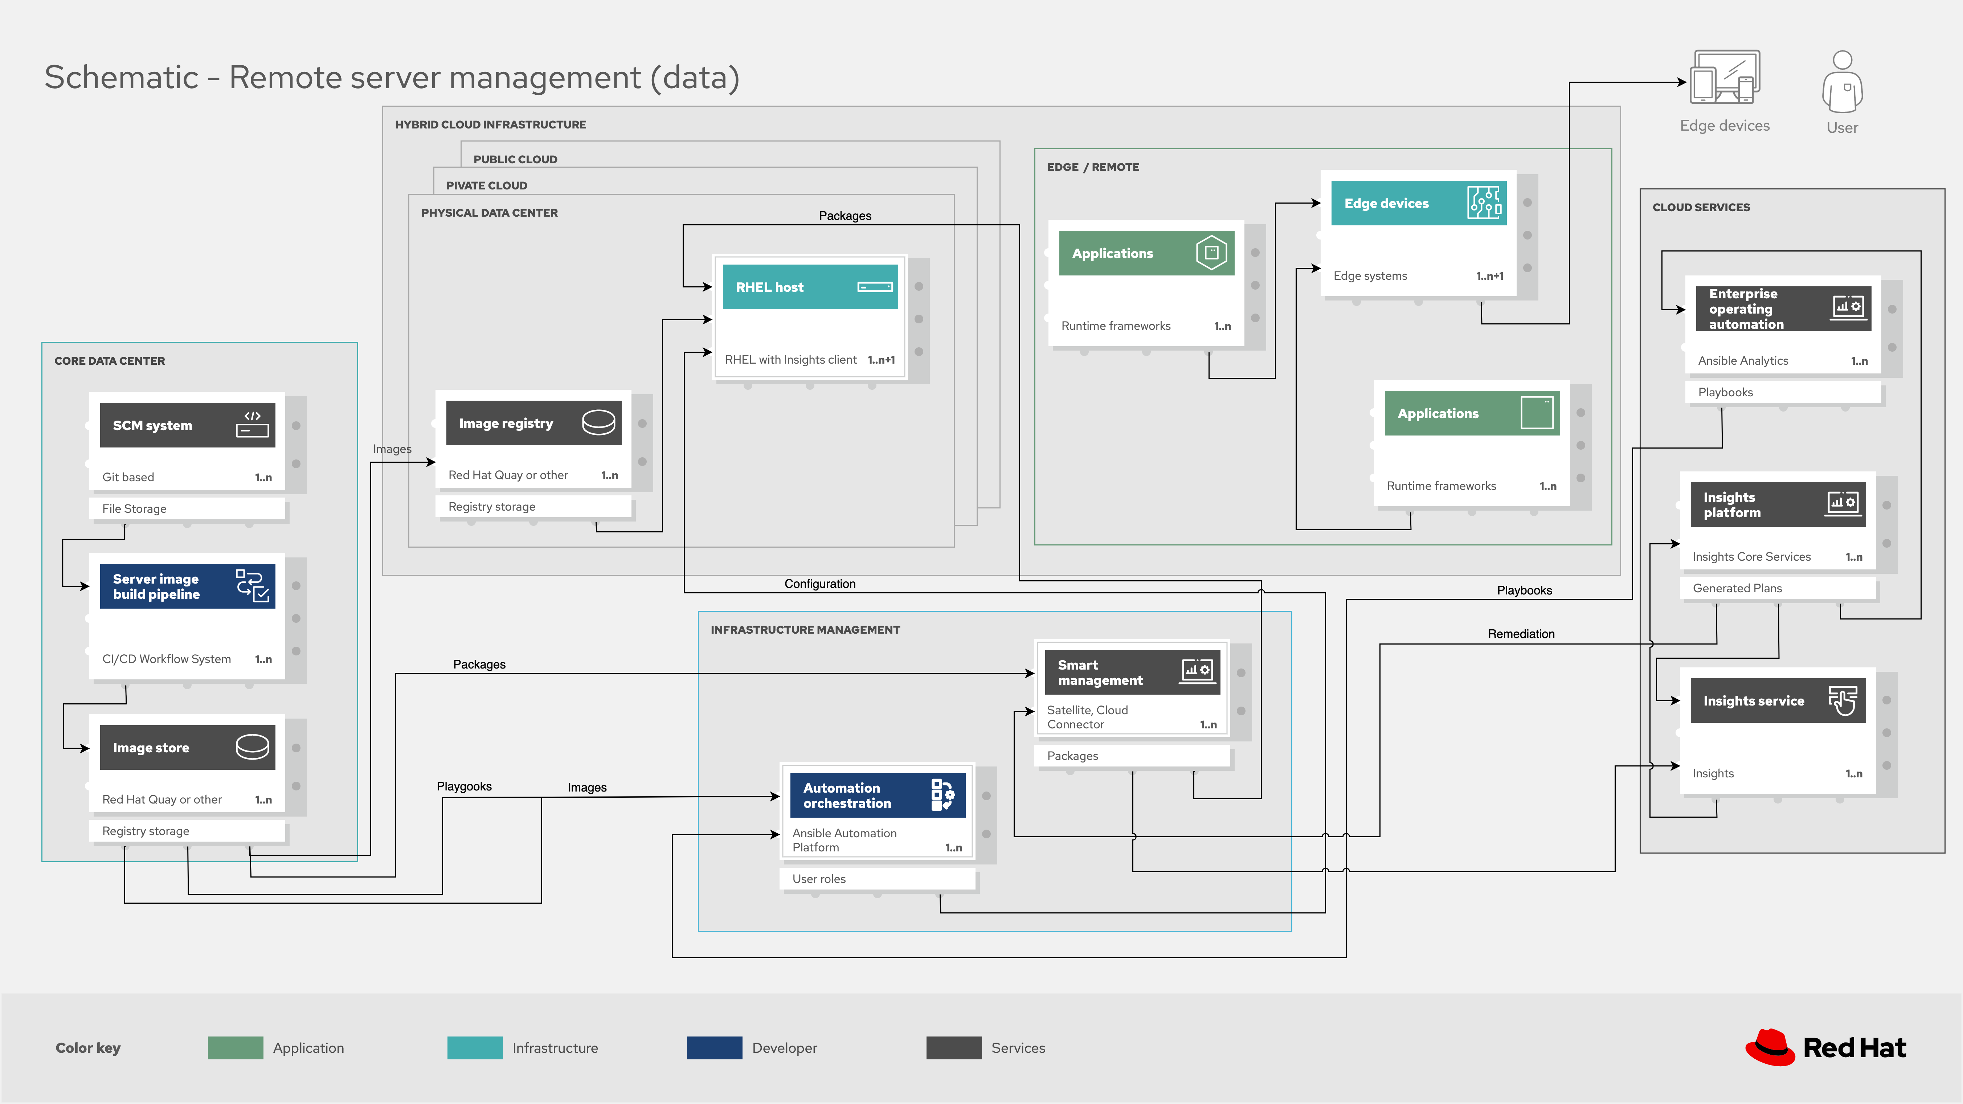The image size is (1963, 1104).
Task: Click the 'Configuration' arrow label
Action: tap(820, 584)
